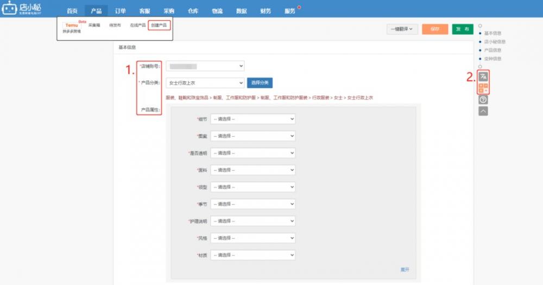
Task: Expand the 一键翻译 dropdown button
Action: click(402, 29)
